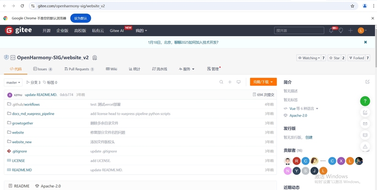Click the repository badge icon next to title
Viewport: 377px width, 190px height.
click(95, 58)
